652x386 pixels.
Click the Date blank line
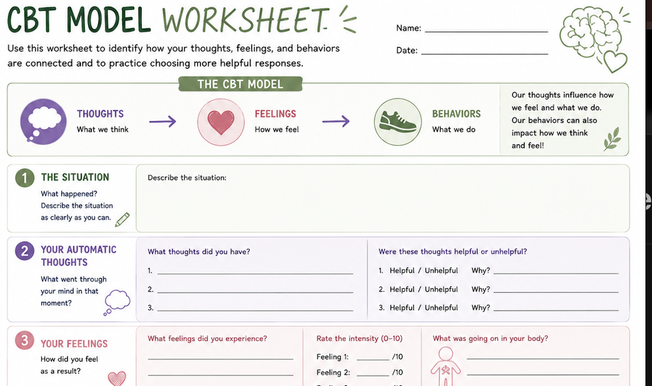(485, 54)
